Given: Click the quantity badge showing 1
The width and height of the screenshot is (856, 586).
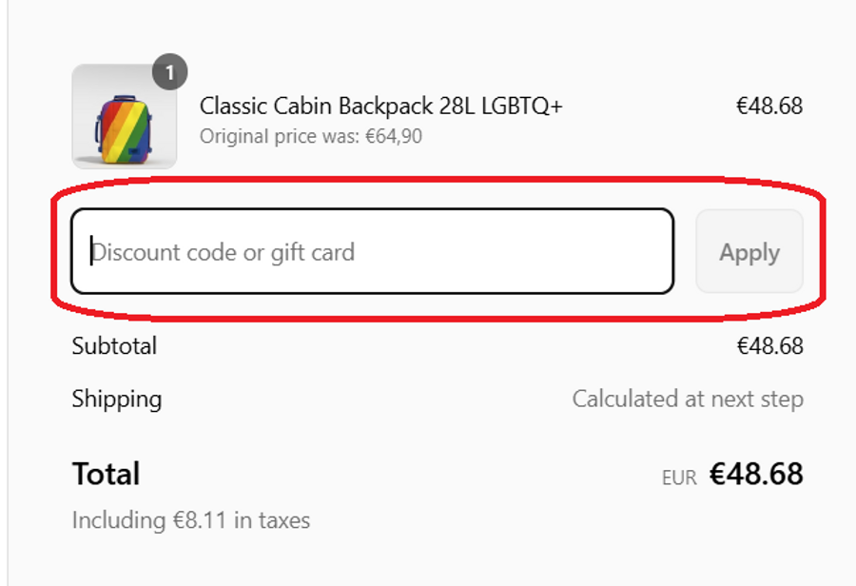Looking at the screenshot, I should click(170, 72).
